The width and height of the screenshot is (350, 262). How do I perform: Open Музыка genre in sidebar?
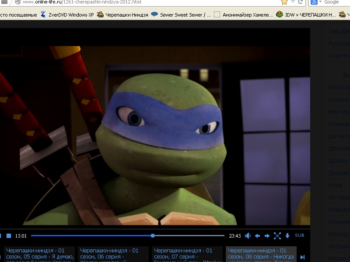tap(339, 246)
